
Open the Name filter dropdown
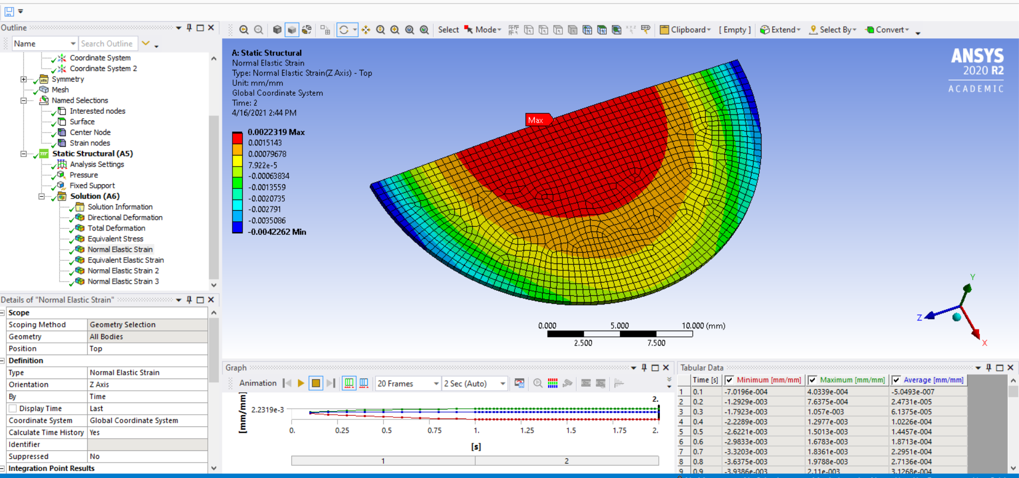pos(73,44)
